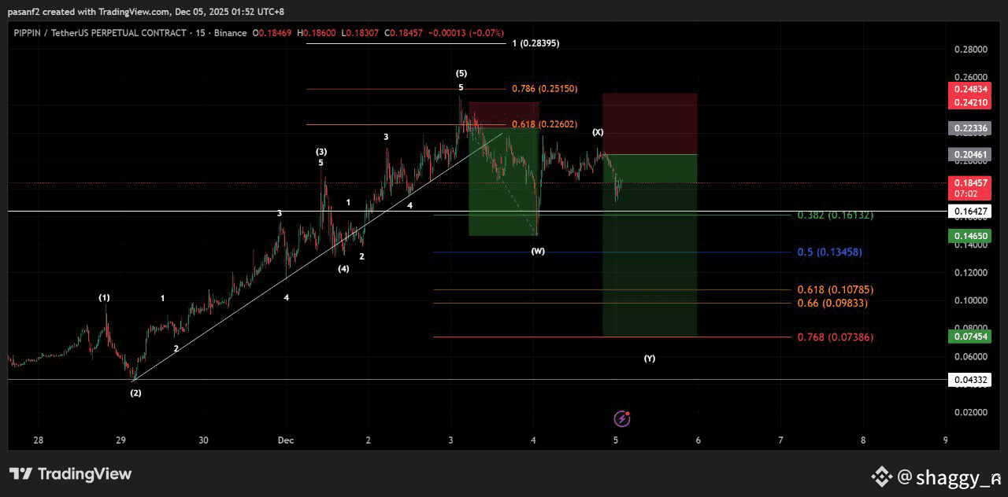The width and height of the screenshot is (1008, 497).
Task: Select the (X) corrective wave label
Action: [x=598, y=132]
